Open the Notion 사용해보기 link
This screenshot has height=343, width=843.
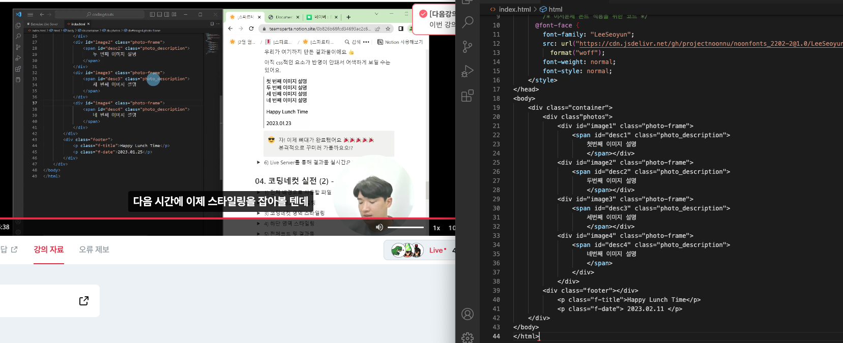point(400,42)
